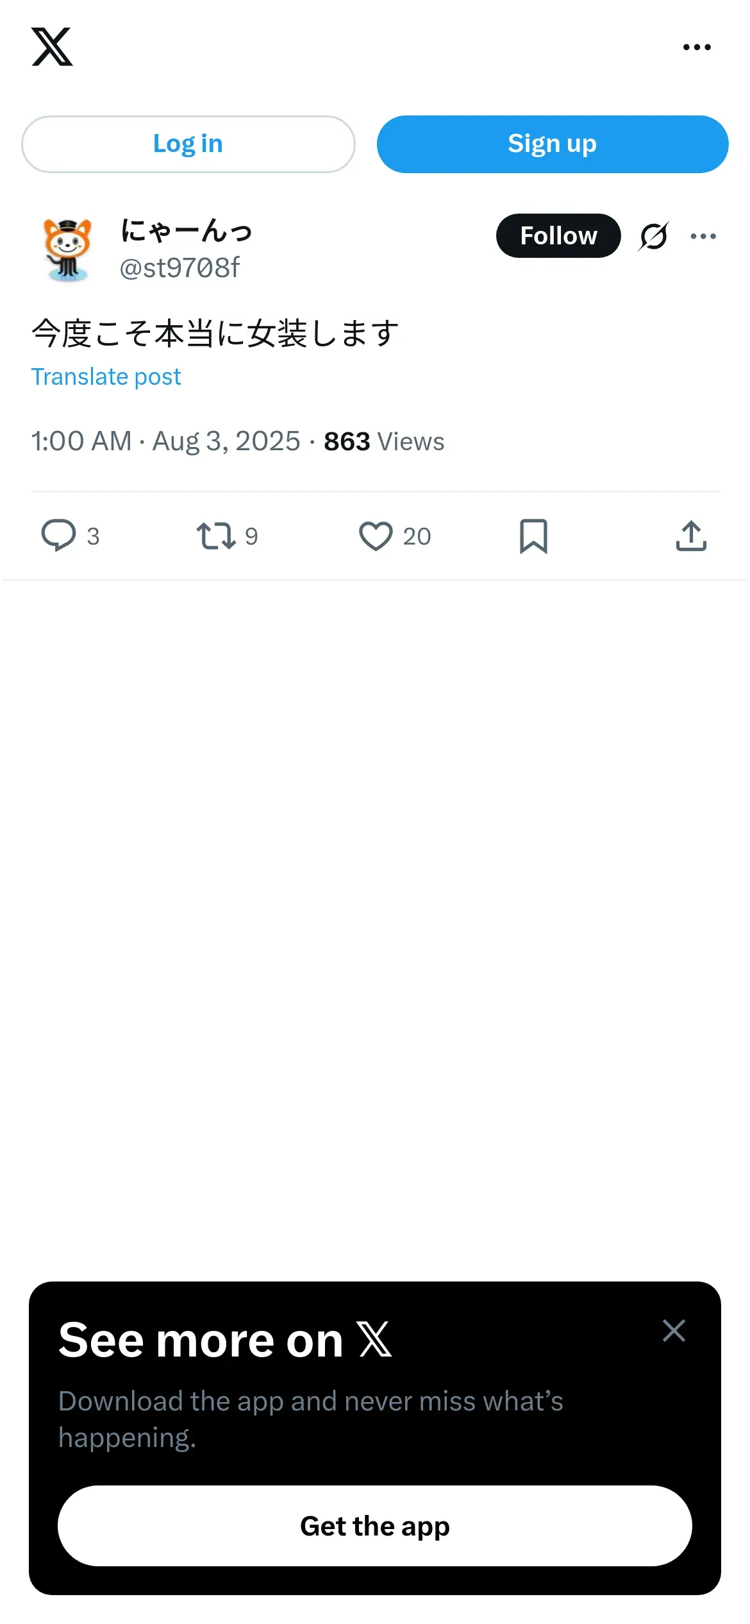
Task: Like the post with the heart icon
Action: click(x=376, y=536)
